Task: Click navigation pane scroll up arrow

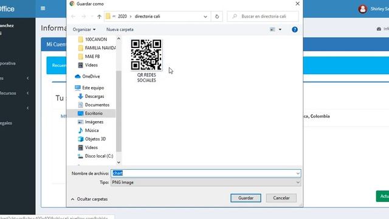Action: coord(119,39)
